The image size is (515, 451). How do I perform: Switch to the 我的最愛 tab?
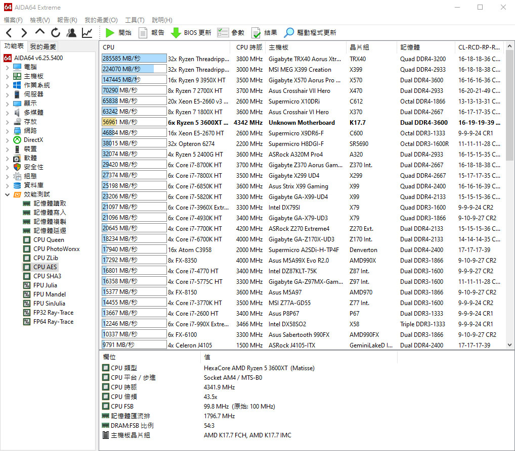[43, 46]
